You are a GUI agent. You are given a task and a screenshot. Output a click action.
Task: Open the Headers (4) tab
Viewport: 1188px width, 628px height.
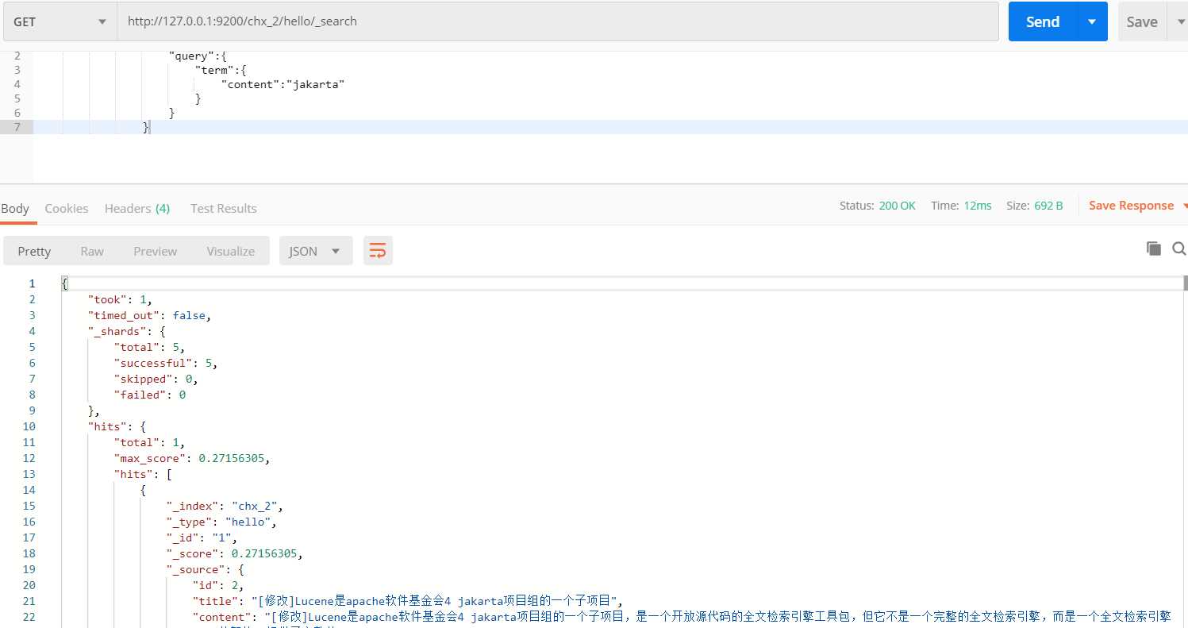(x=137, y=208)
